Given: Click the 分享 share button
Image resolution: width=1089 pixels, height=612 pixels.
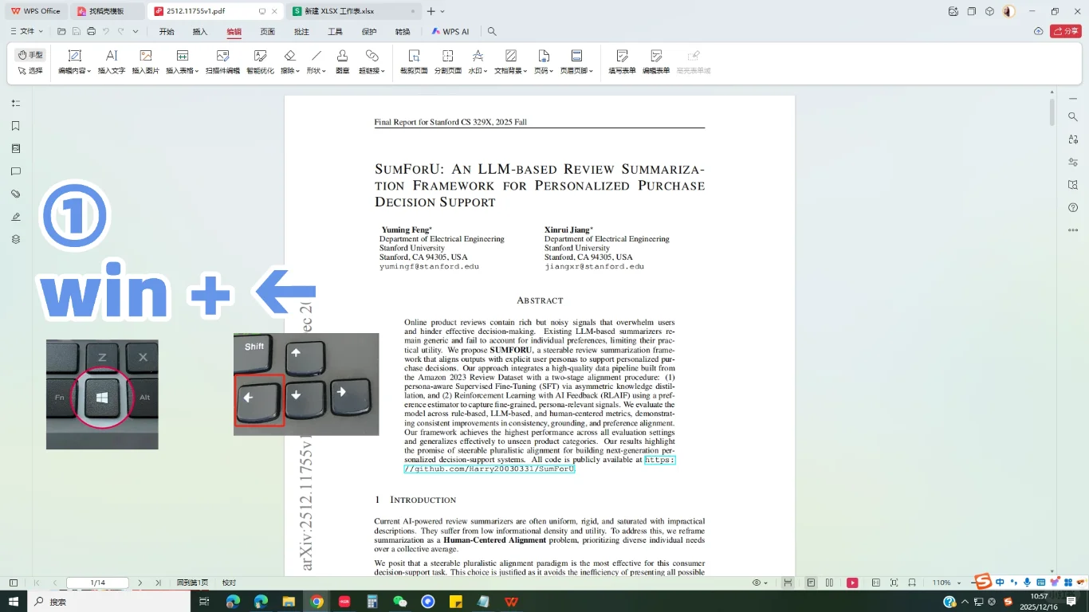Looking at the screenshot, I should (1066, 32).
